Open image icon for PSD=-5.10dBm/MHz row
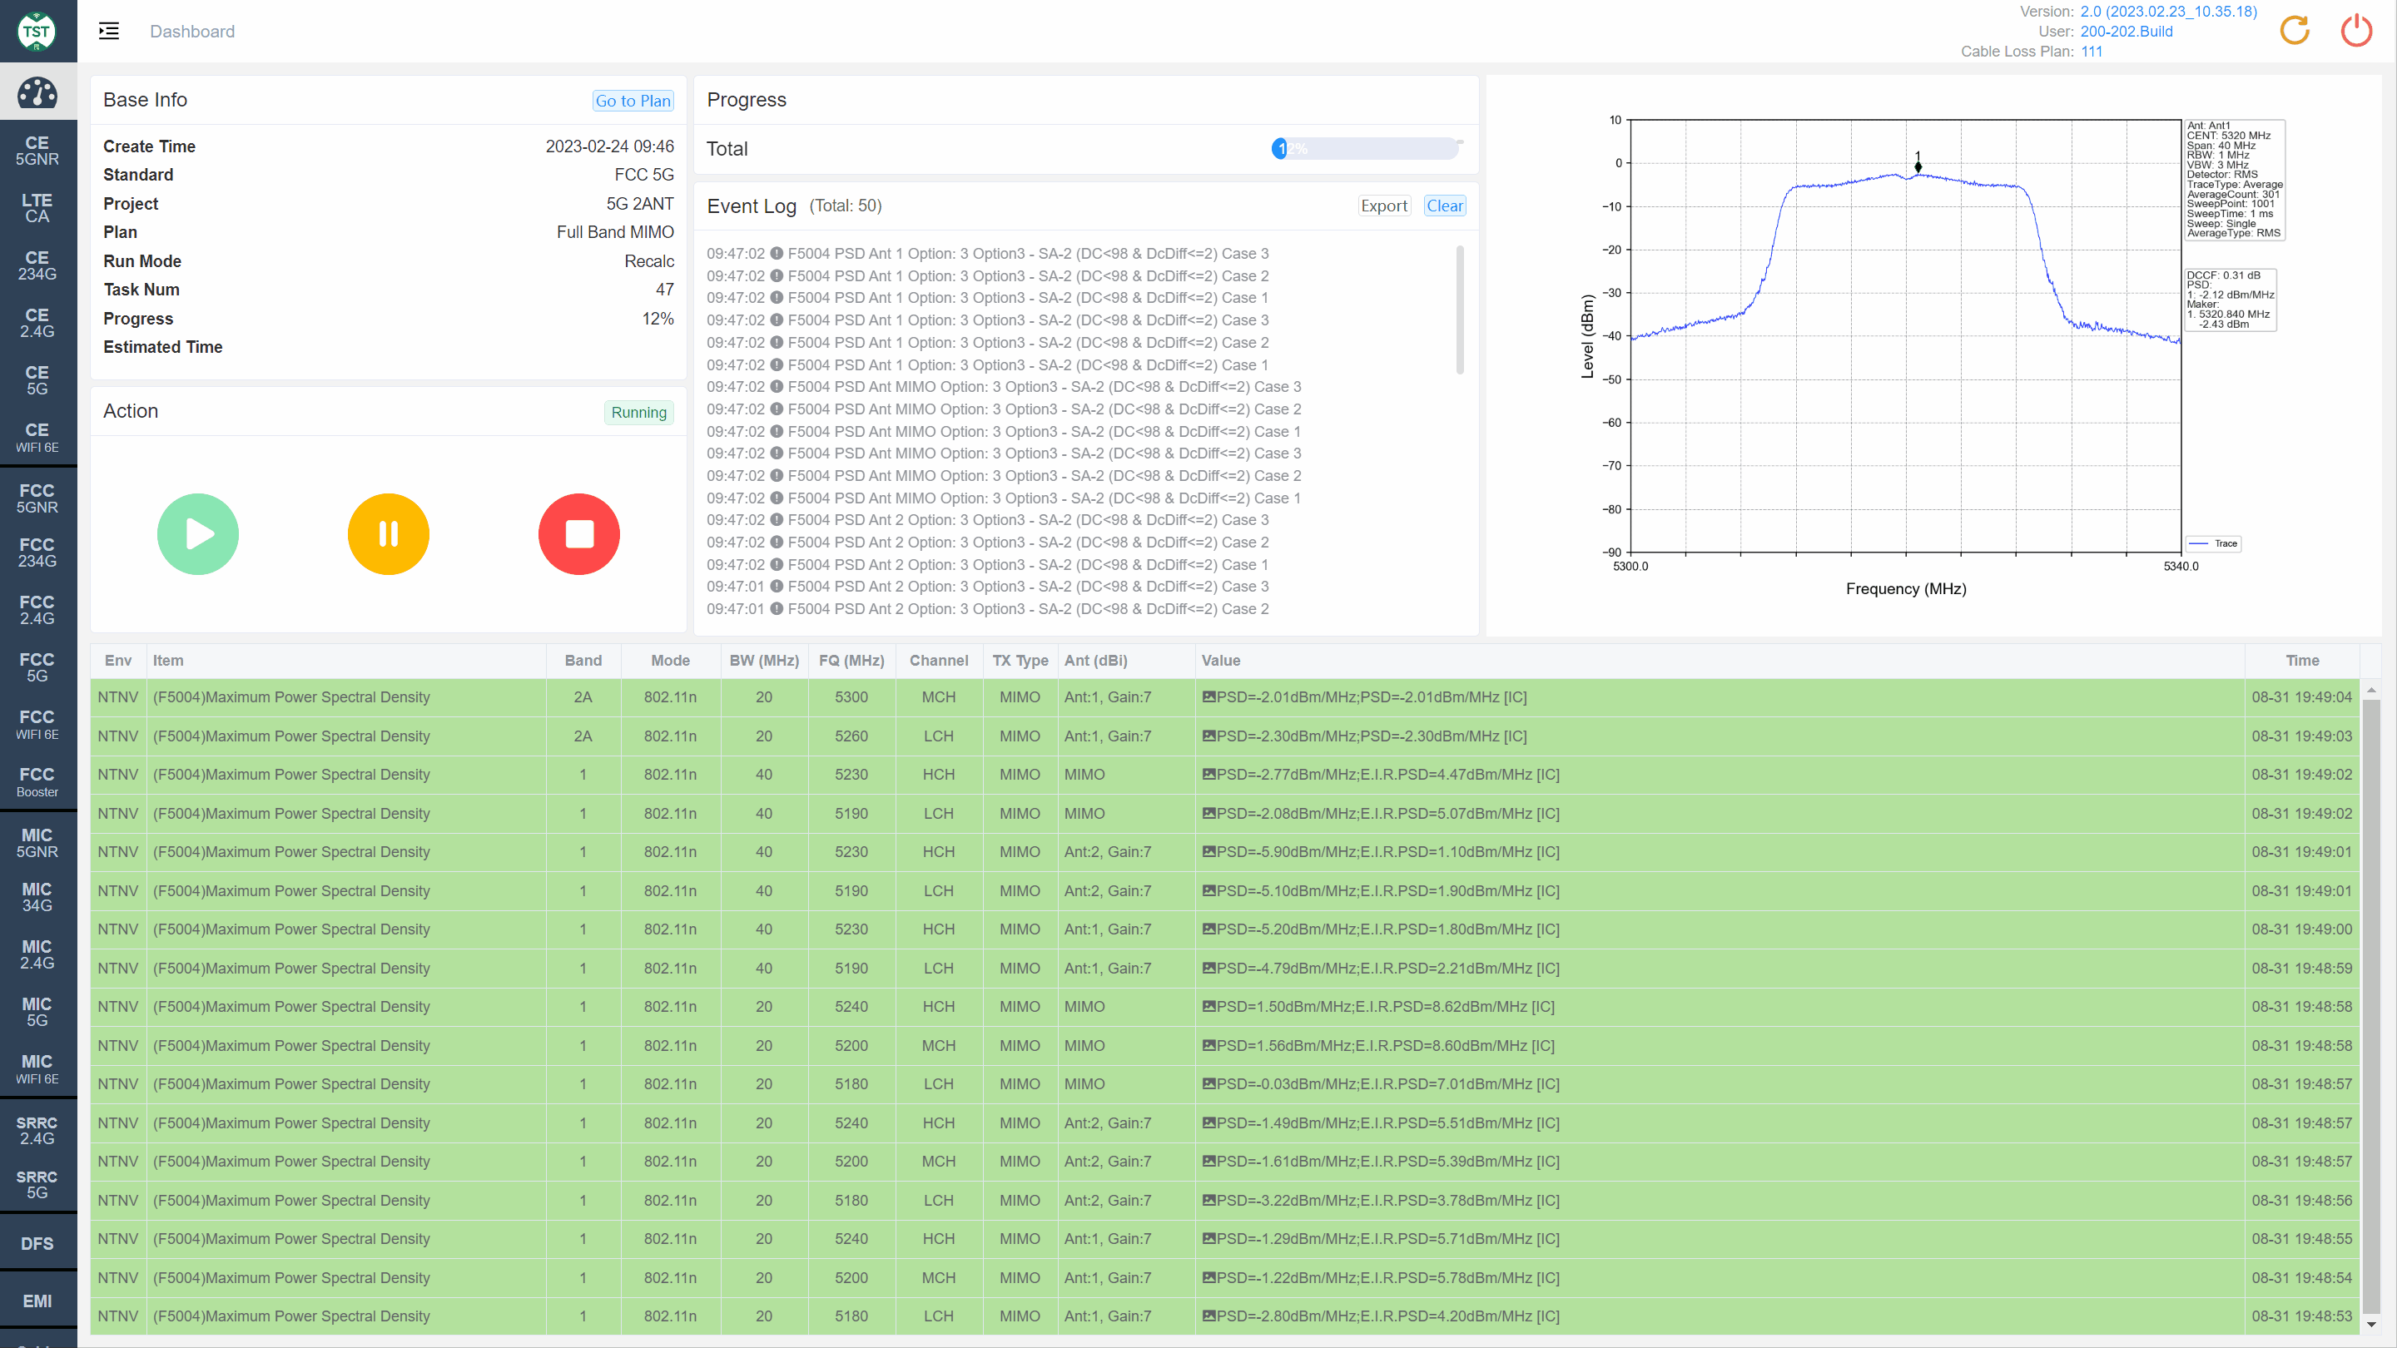This screenshot has width=2397, height=1348. (1208, 890)
